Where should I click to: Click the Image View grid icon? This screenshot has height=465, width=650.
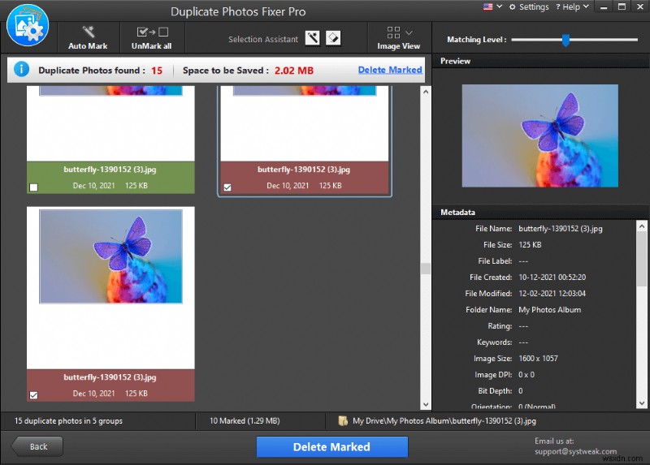393,32
